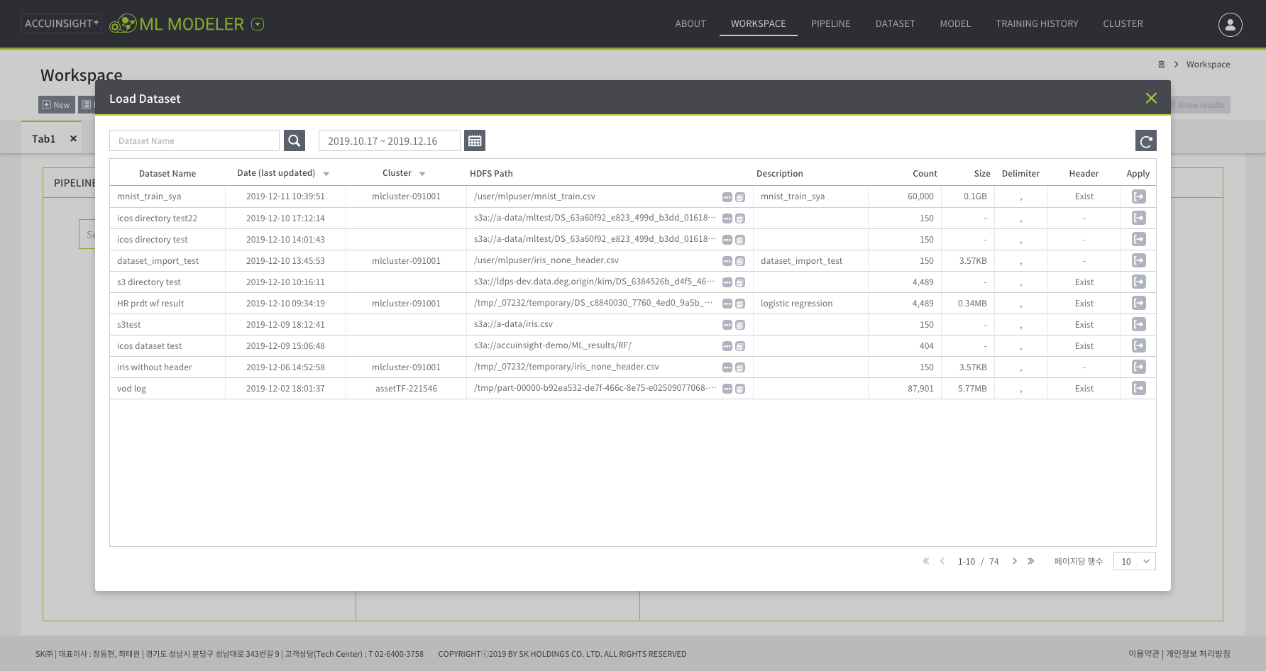Click the New button in Workspace
Image resolution: width=1266 pixels, height=671 pixels.
tap(56, 105)
